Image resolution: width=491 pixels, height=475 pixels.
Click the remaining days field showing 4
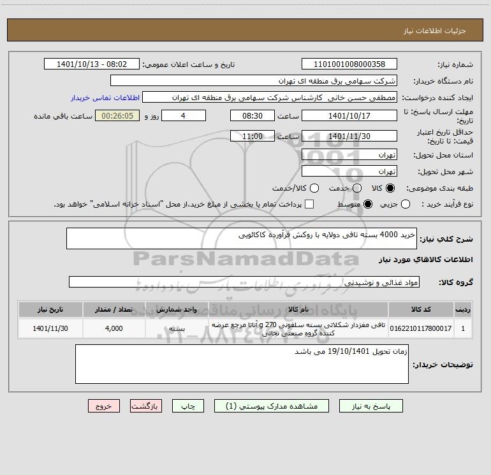184,115
